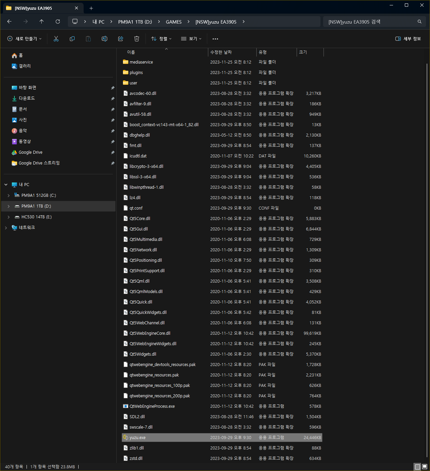Open the 정렬 sort dropdown
Image resolution: width=430 pixels, height=471 pixels.
coord(161,39)
